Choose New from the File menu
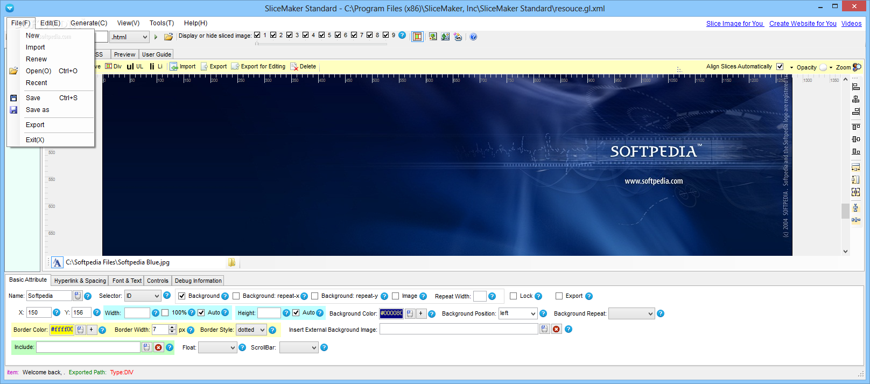This screenshot has height=384, width=870. click(32, 35)
